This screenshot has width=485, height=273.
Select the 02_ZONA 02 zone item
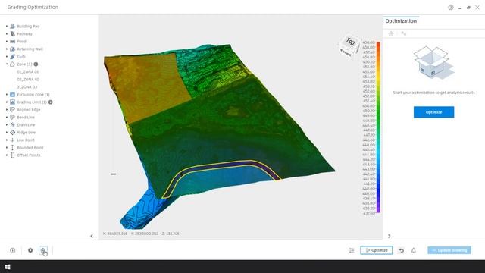28,79
